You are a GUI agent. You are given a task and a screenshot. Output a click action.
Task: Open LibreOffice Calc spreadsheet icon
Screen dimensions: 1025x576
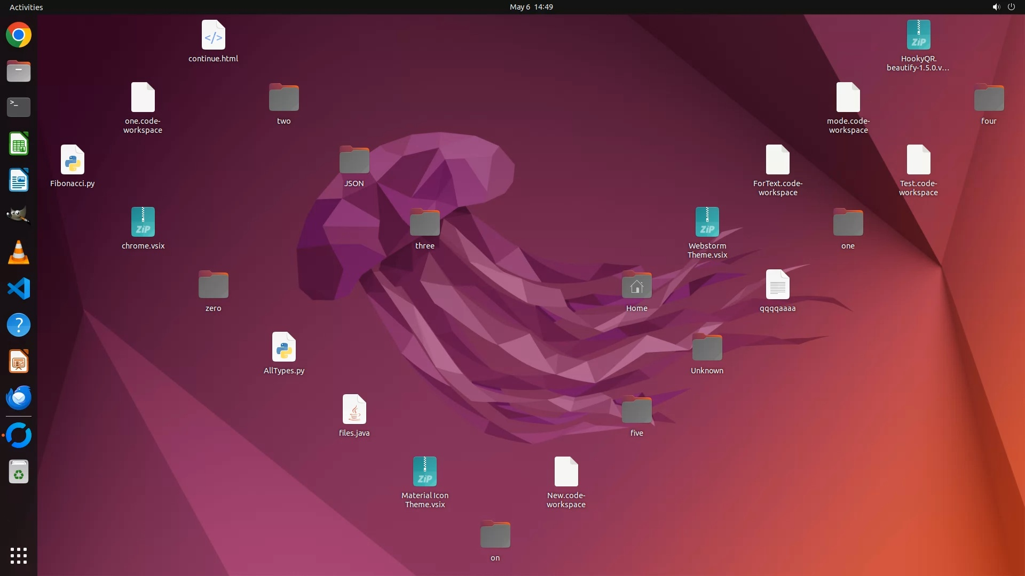[x=19, y=144]
